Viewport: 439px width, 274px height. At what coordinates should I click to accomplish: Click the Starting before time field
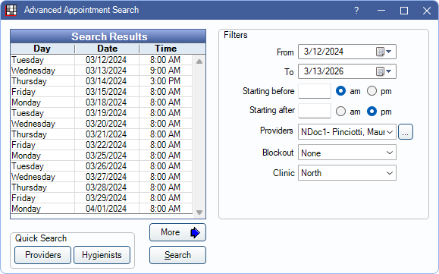pos(315,91)
